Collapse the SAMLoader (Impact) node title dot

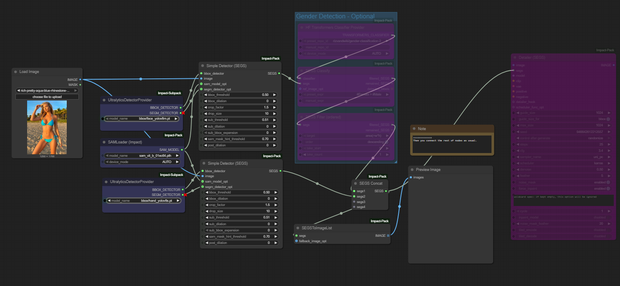click(104, 142)
